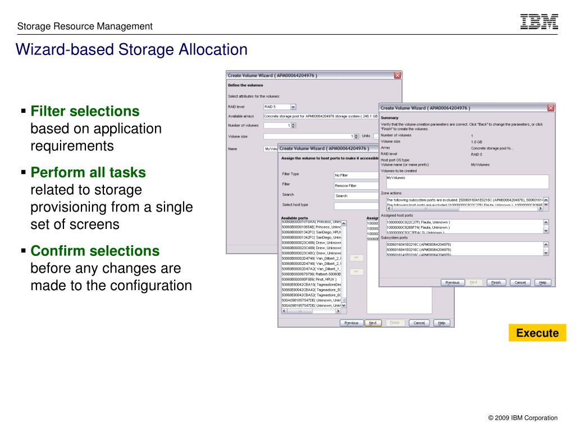
Task: Click right arrow of Available ports horizontal scrollbar
Action: pos(338,311)
